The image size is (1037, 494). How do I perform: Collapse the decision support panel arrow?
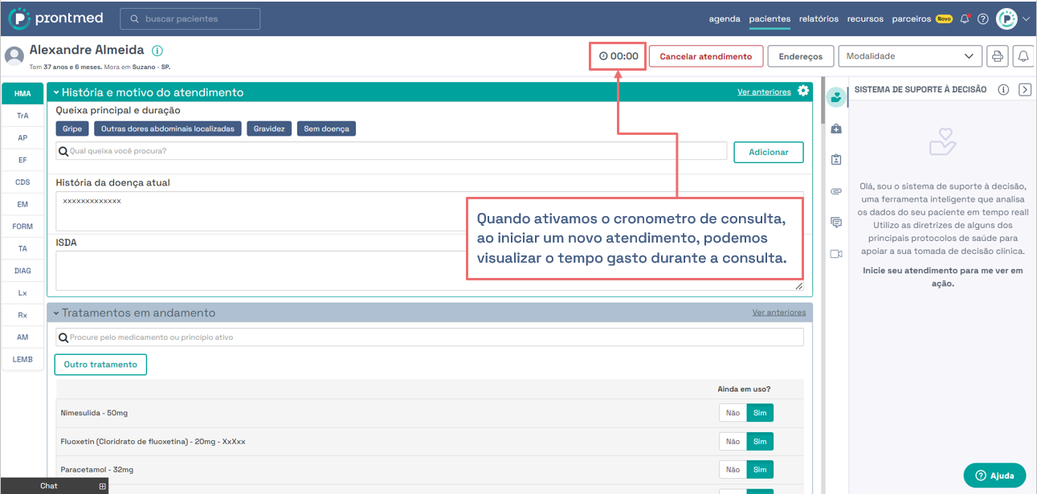pos(1025,90)
